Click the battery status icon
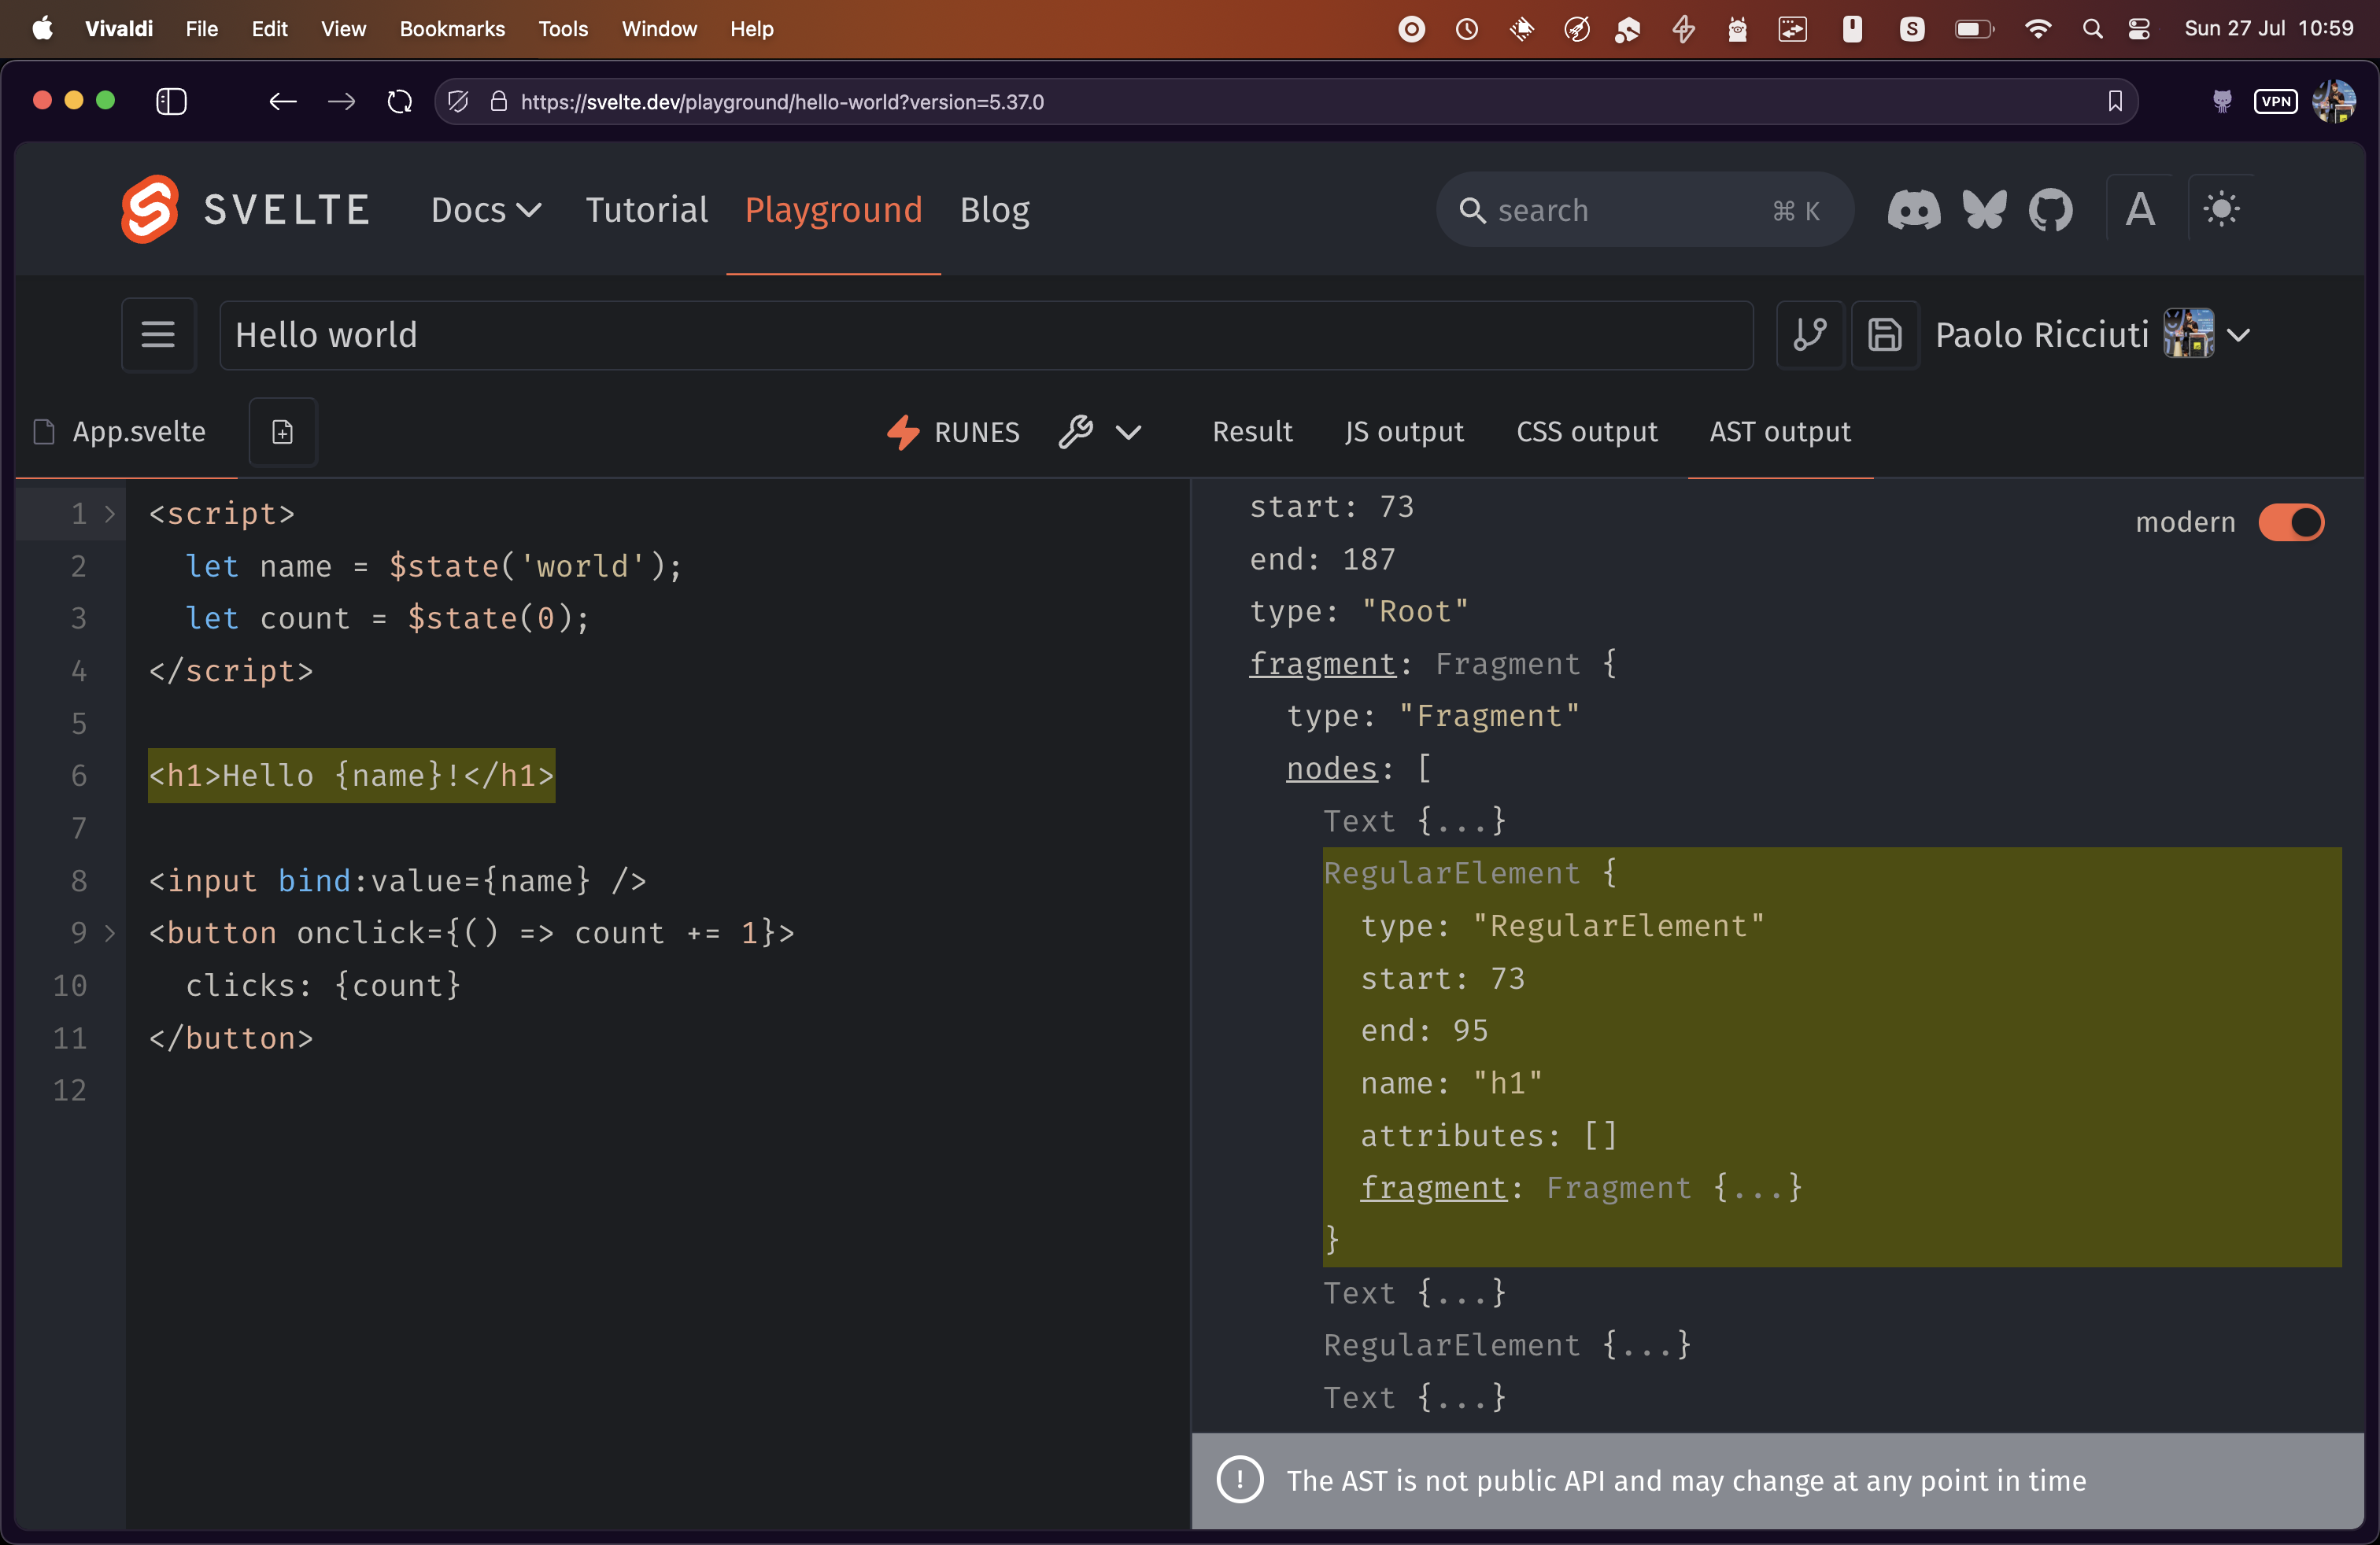 tap(1974, 29)
